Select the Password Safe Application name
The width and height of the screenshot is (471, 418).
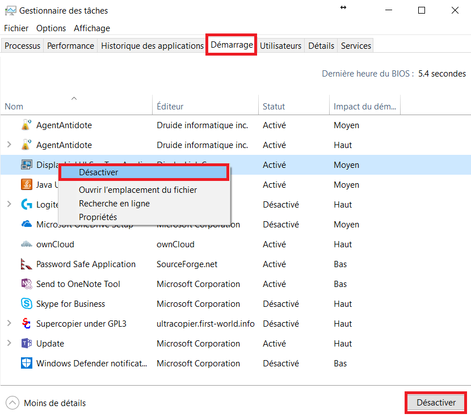click(86, 264)
